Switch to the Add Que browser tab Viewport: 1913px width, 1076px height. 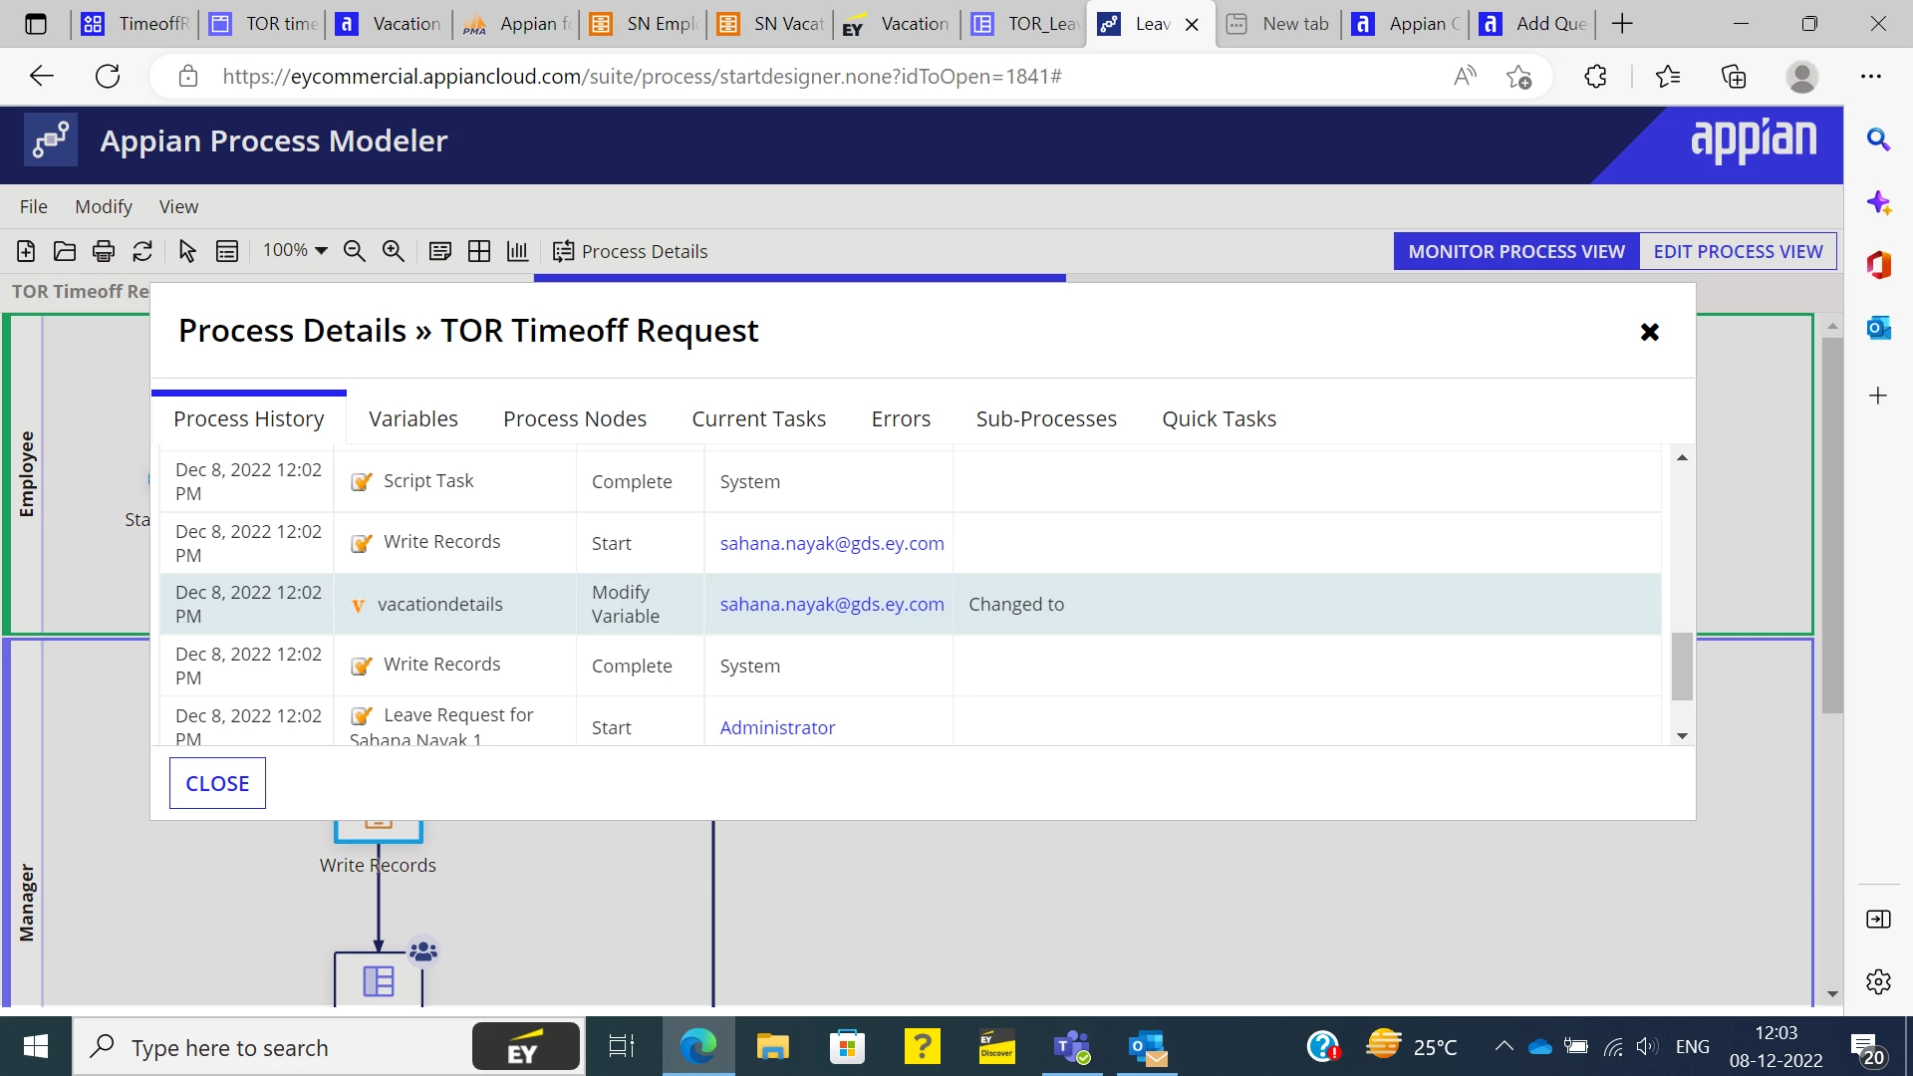(x=1535, y=24)
